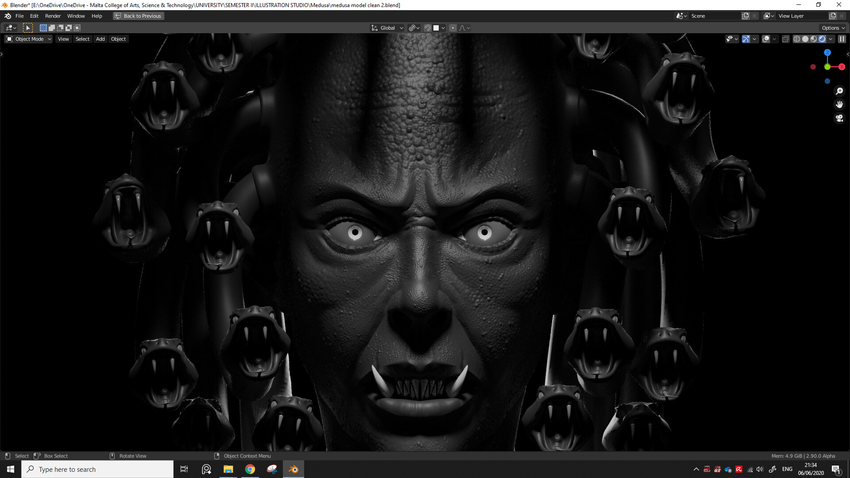Open File Explorer from taskbar

point(228,469)
